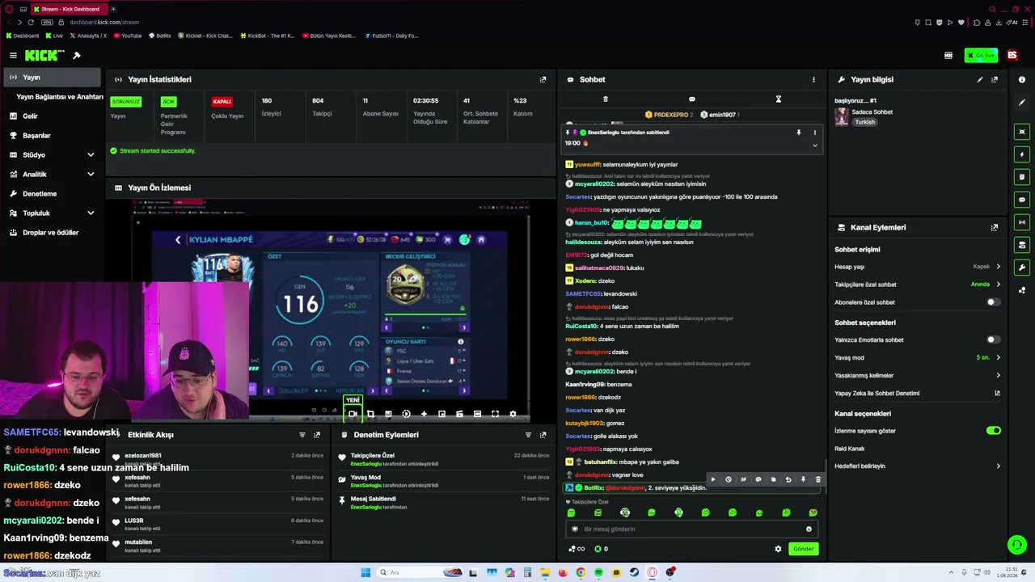Open emoji picker in message field
Image resolution: width=1035 pixels, height=582 pixels.
(x=809, y=529)
